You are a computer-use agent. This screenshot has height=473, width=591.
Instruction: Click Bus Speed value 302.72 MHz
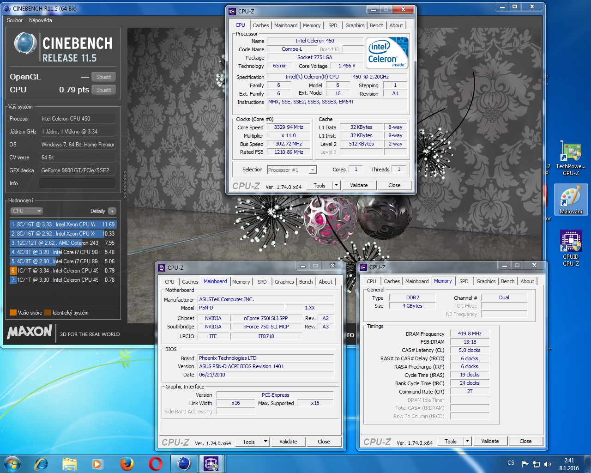coord(289,144)
